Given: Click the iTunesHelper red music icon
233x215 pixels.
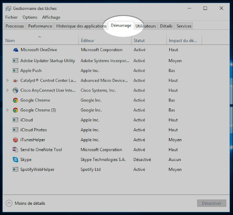Looking at the screenshot, I should tap(15, 140).
